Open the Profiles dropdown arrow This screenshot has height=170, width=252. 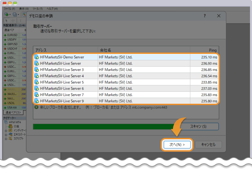pos(18,15)
